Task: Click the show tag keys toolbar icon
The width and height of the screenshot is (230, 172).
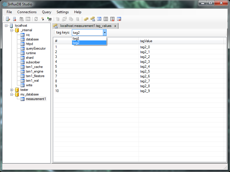Action: 86,19
